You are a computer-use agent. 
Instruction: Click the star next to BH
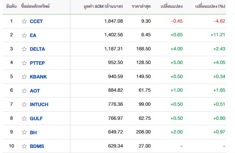[x=24, y=132]
